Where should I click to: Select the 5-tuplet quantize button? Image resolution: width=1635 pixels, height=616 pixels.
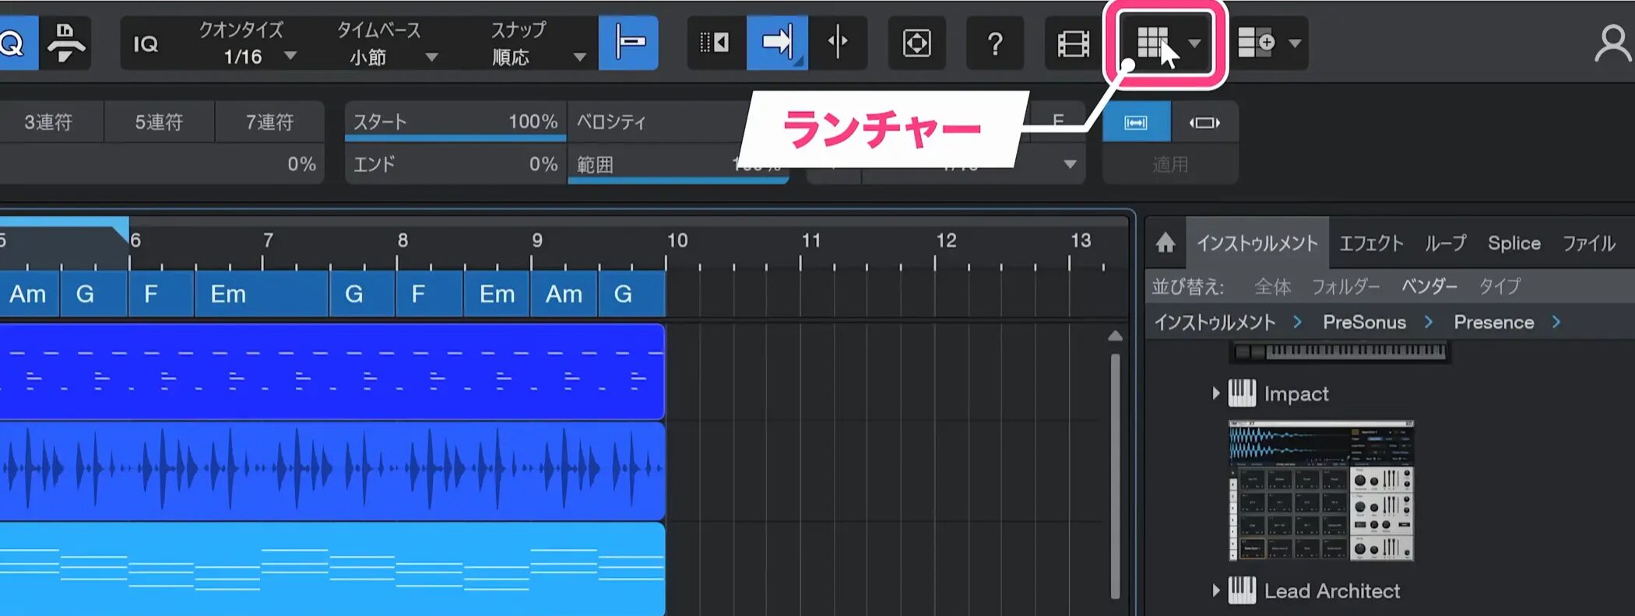pyautogui.click(x=159, y=122)
